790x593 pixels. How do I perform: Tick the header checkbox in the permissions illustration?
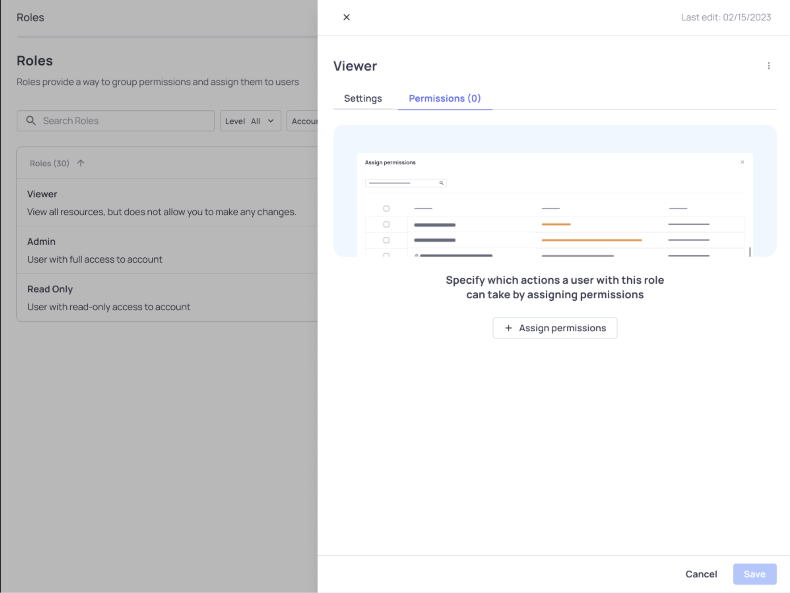(386, 209)
